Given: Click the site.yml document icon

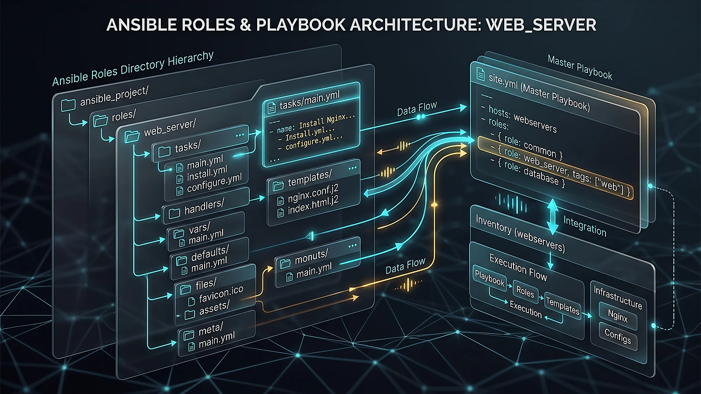Looking at the screenshot, I should click(481, 74).
